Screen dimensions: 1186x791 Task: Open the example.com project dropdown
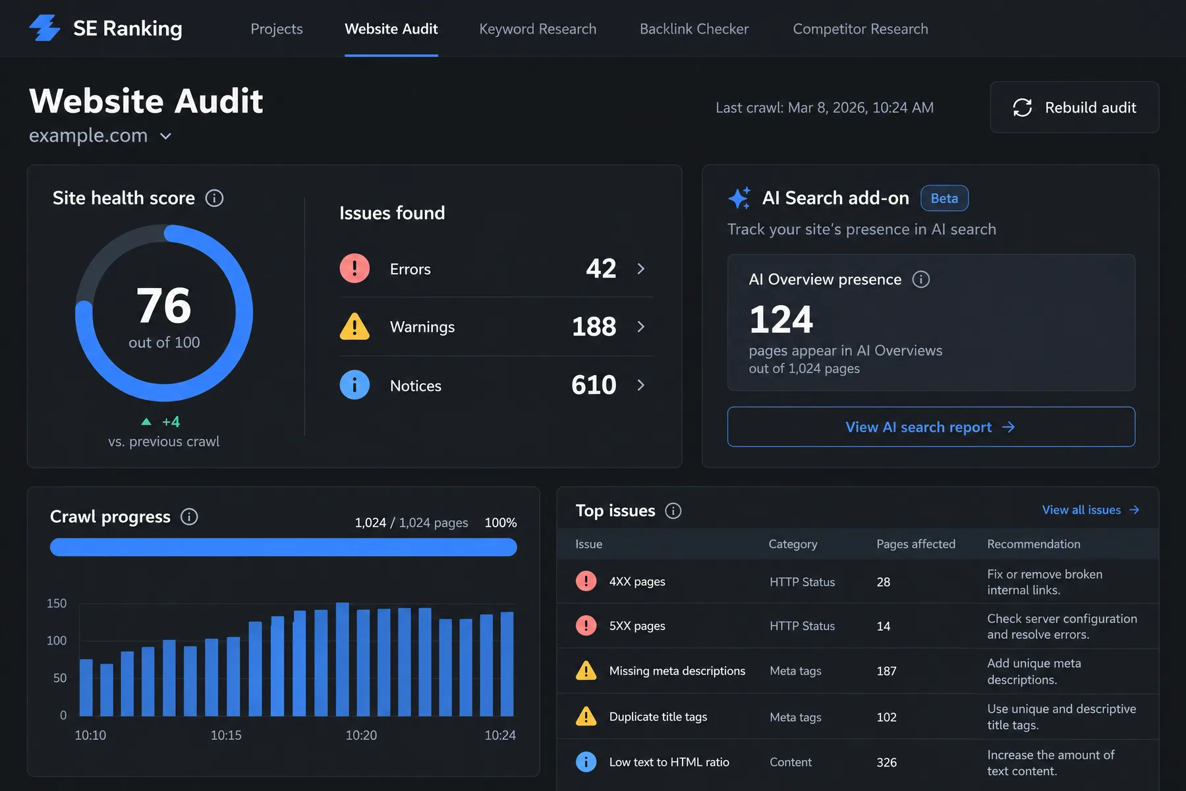point(100,136)
